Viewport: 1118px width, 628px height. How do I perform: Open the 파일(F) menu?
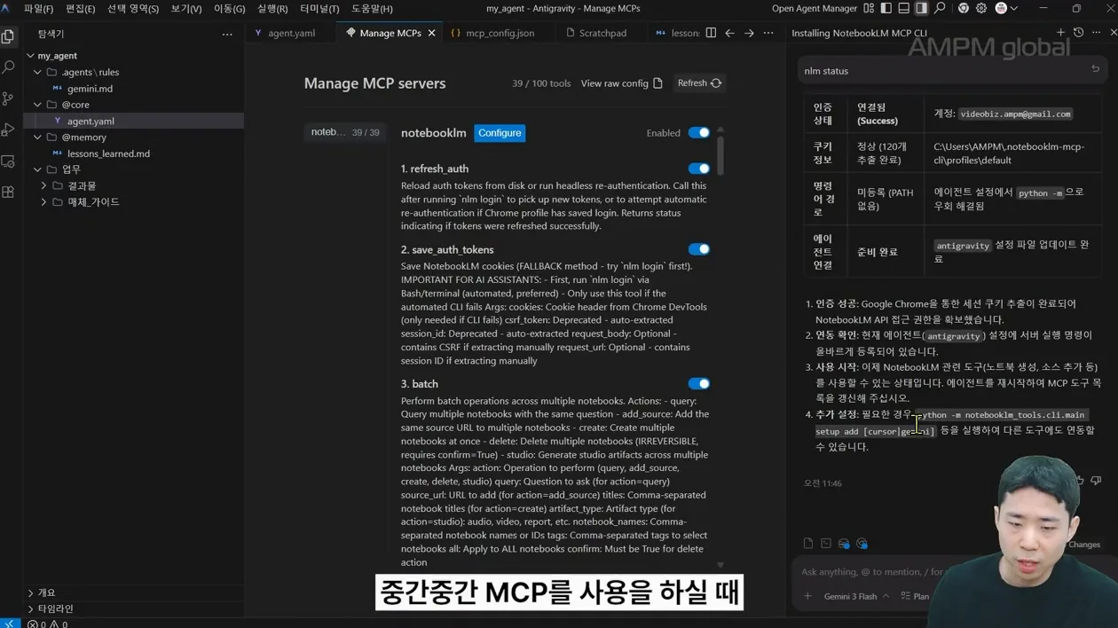coord(38,9)
